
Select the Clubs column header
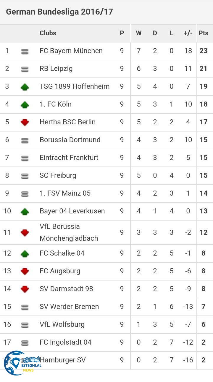coord(48,33)
